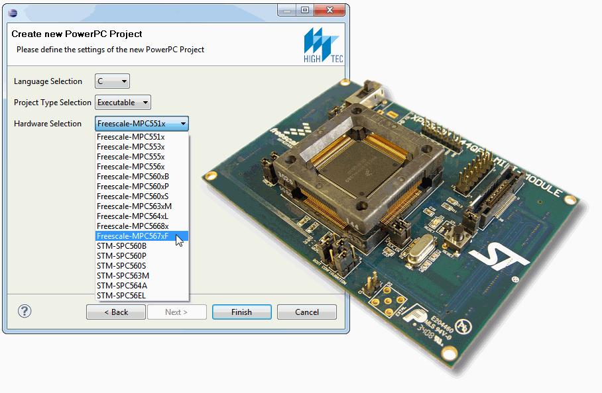
Task: Choose Freescale-MPC564xL entry
Action: coord(142,216)
